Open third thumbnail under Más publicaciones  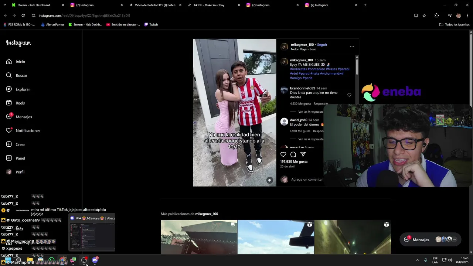353,237
